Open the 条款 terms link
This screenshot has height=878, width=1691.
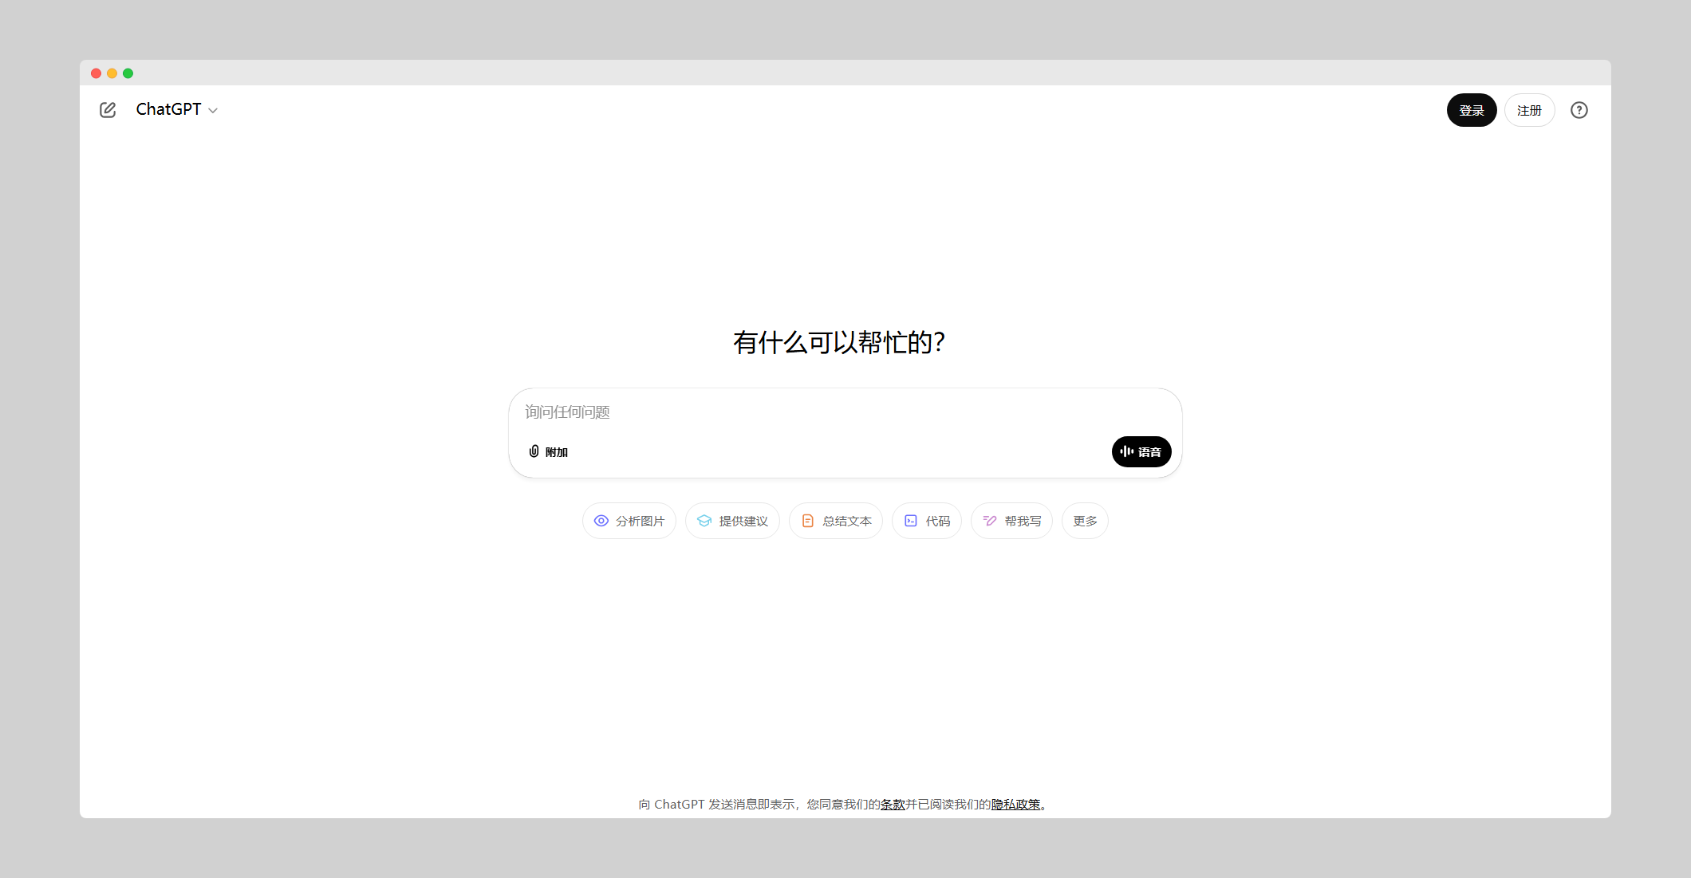[x=893, y=804]
